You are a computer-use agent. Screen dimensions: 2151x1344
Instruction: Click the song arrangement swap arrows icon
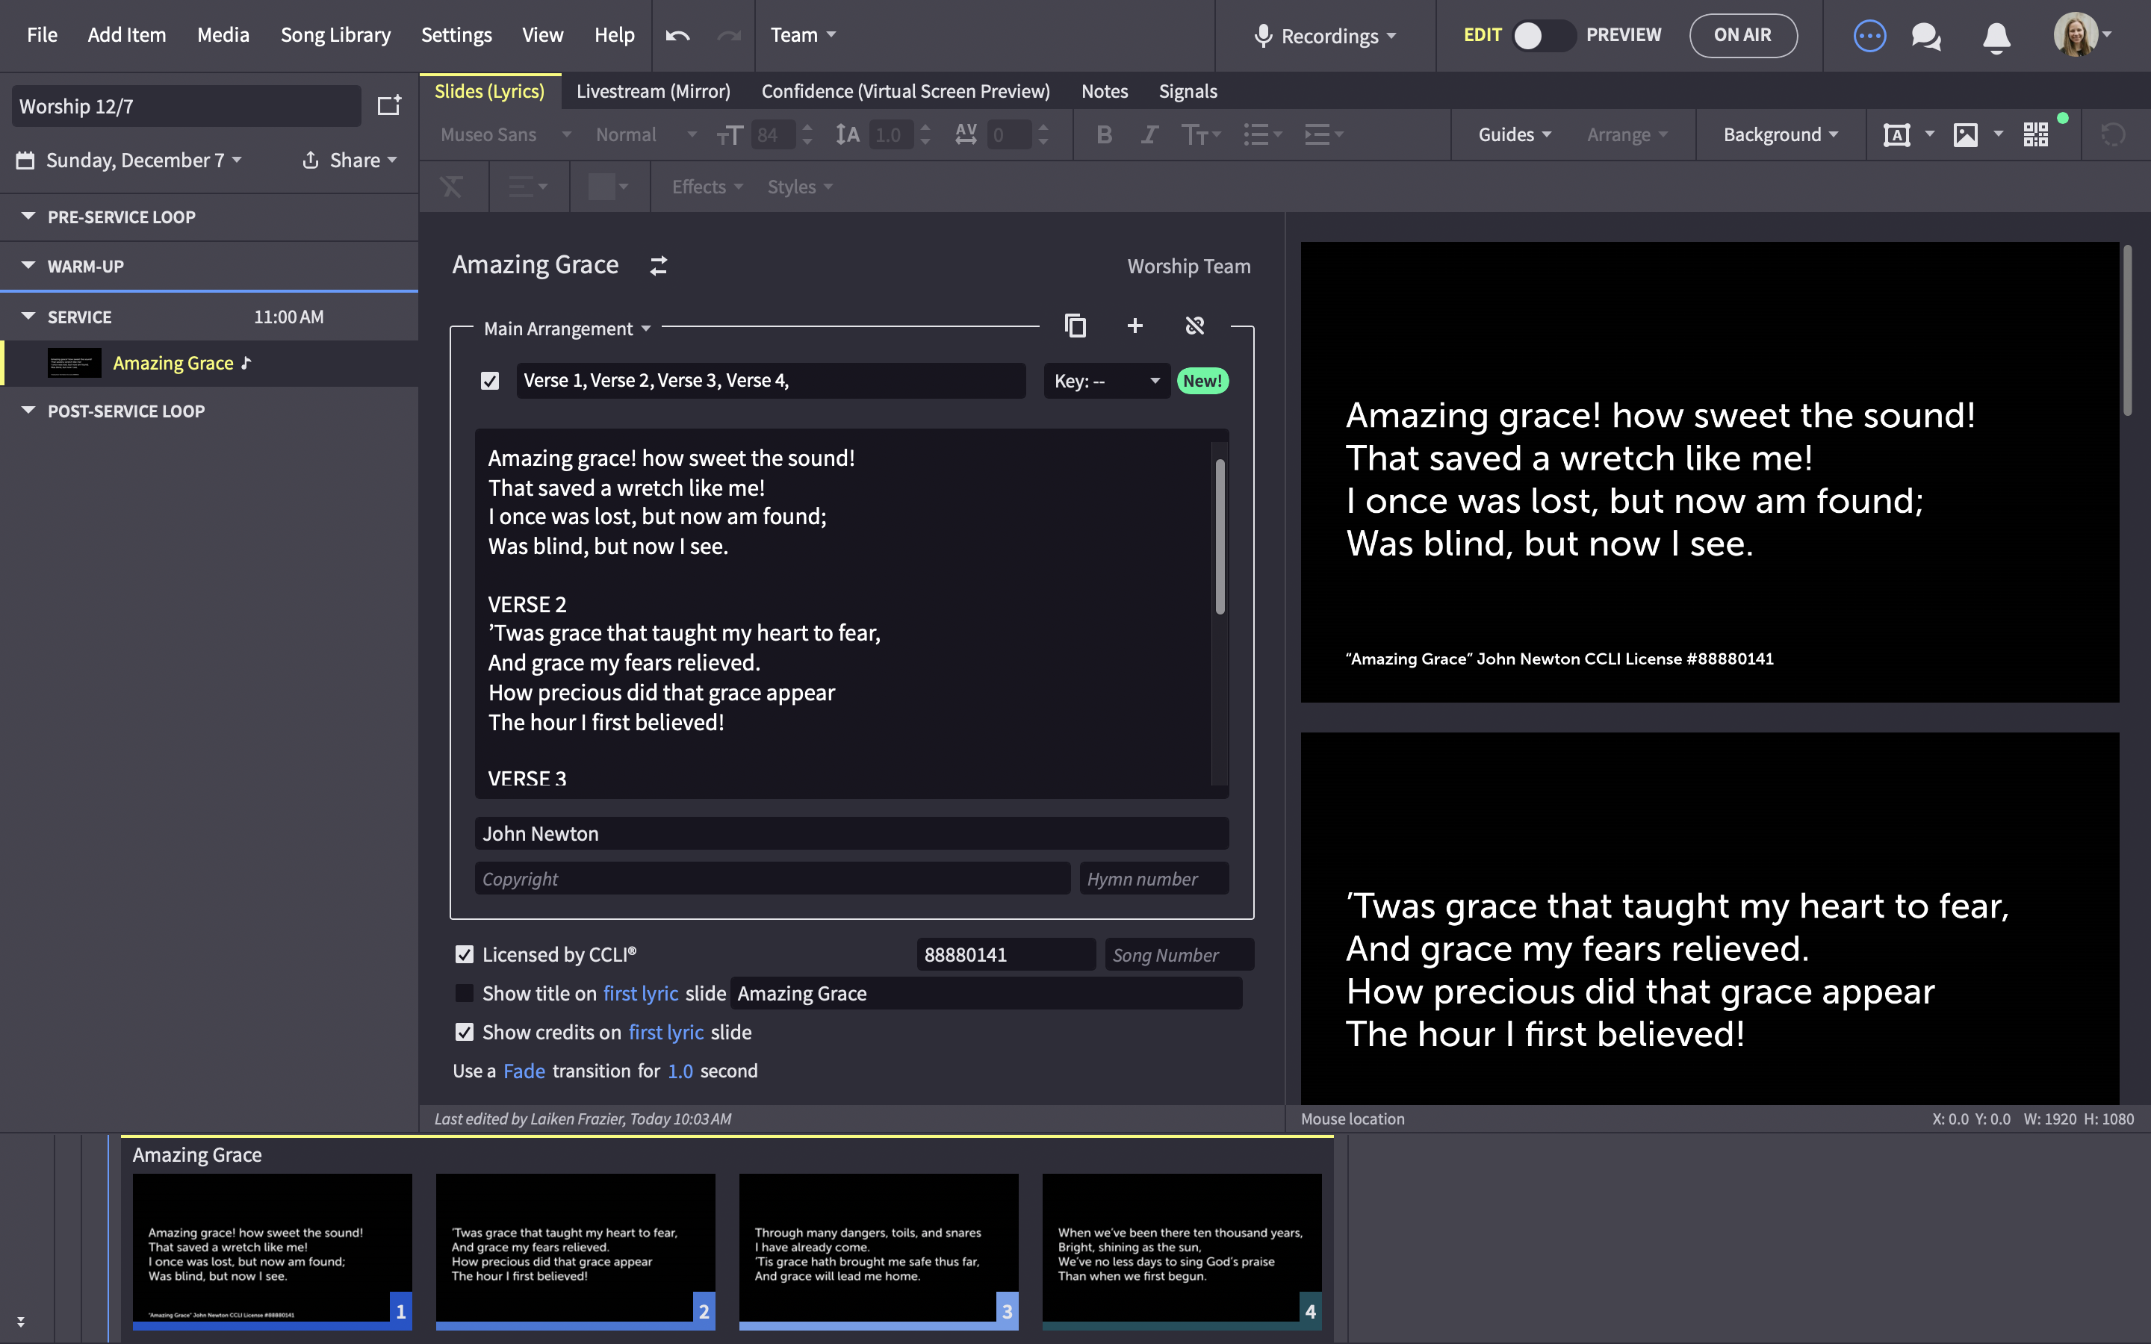click(659, 266)
